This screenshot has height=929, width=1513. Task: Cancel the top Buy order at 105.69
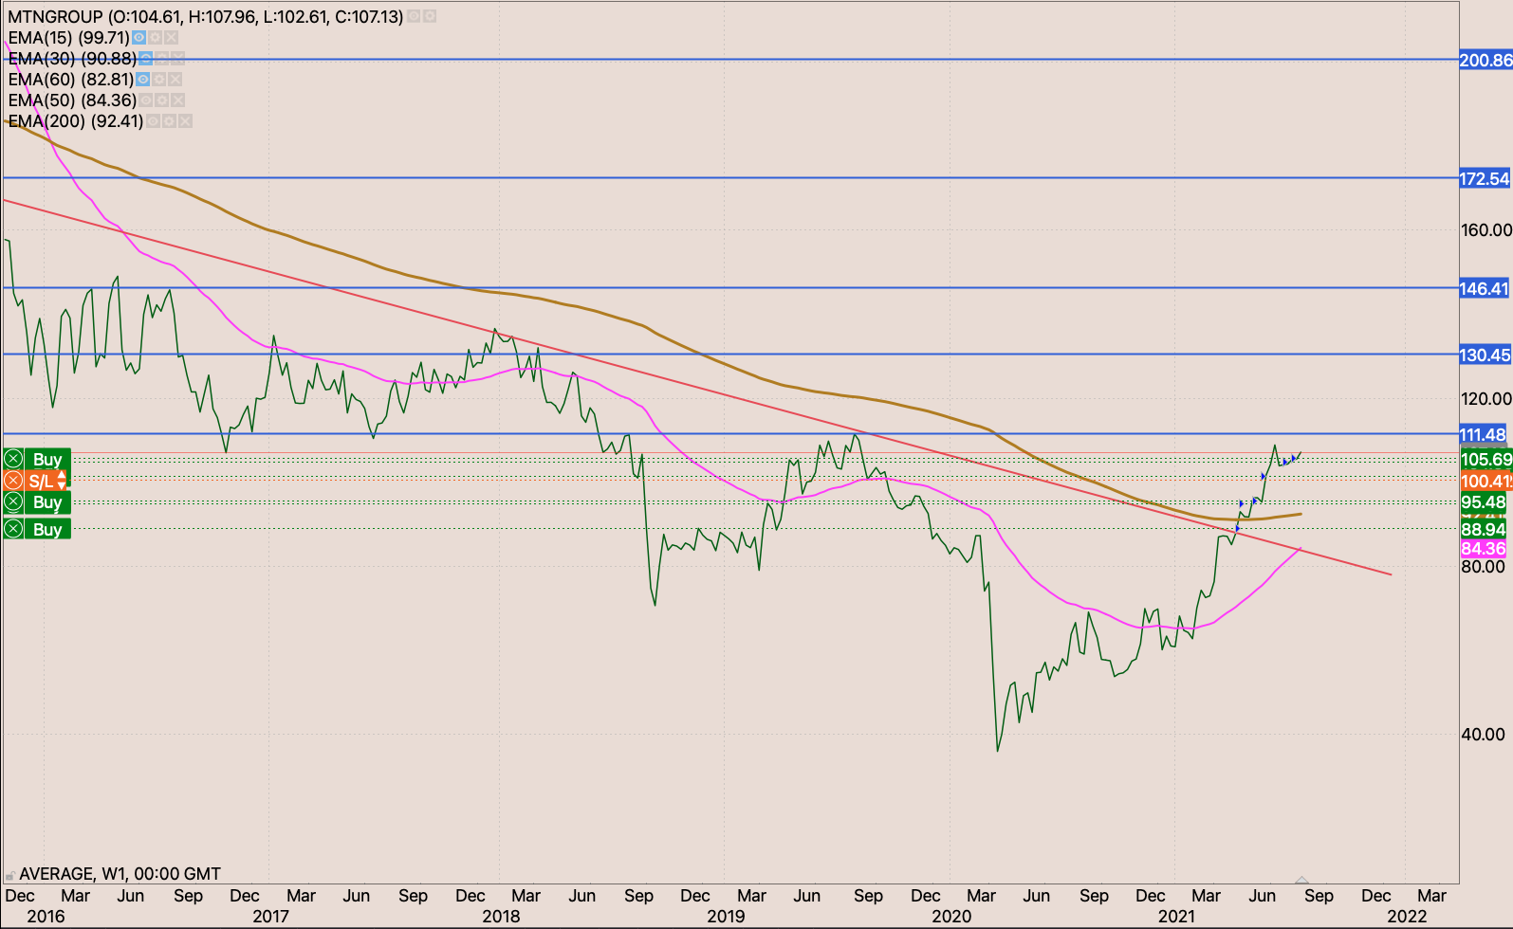pyautogui.click(x=13, y=460)
